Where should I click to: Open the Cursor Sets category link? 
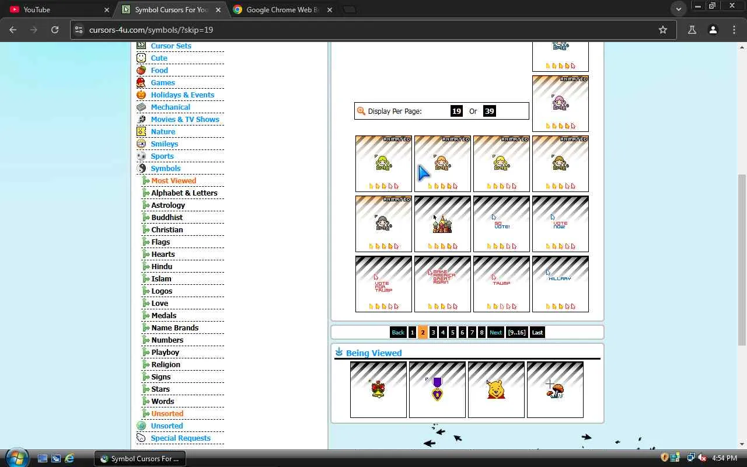coord(171,46)
